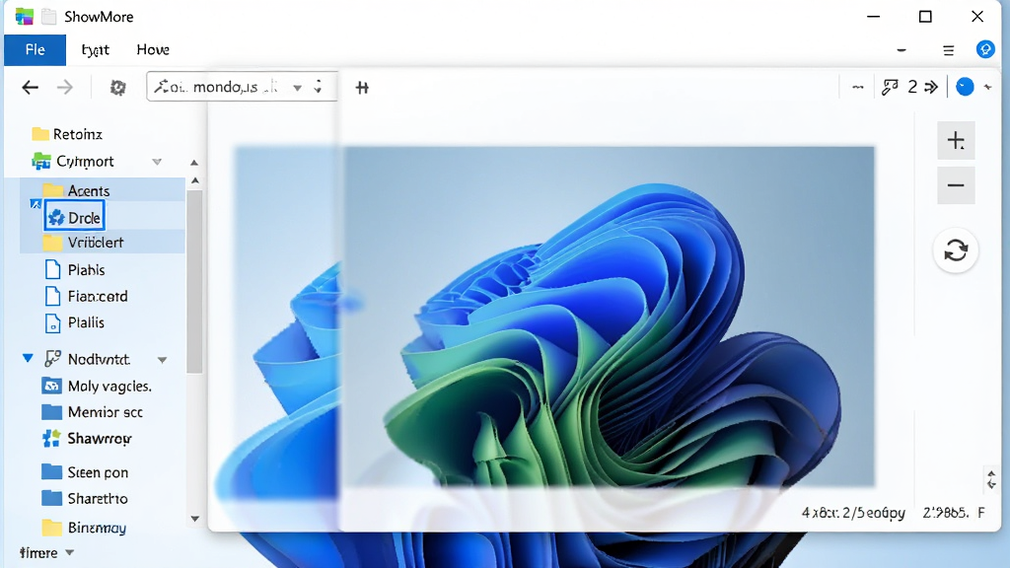Click the hash grid icon in toolbar

pos(362,88)
